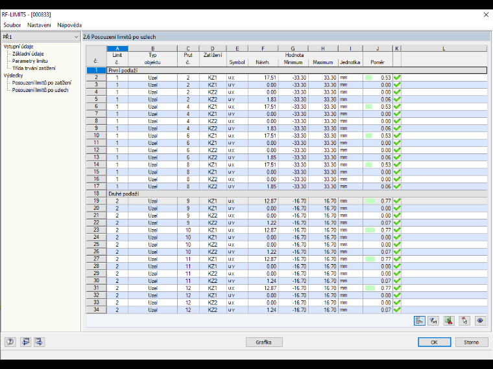Screen dimensions: 493x369
Task: Click KZ1 loading cell in row 14
Action: 213,164
